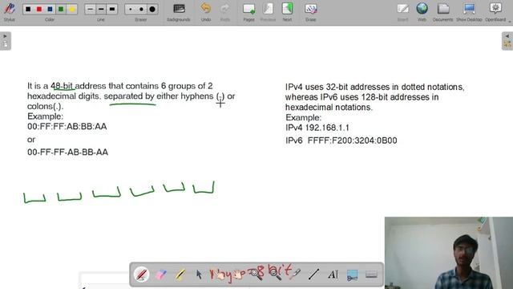Click the webcam video thumbnail

[449, 253]
